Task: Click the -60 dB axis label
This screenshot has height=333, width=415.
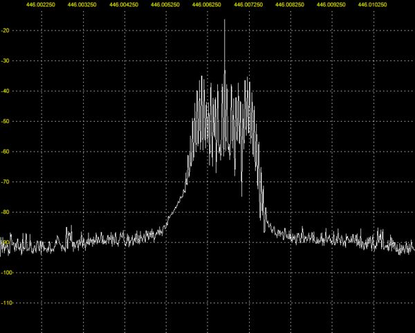Action: [x=6, y=152]
